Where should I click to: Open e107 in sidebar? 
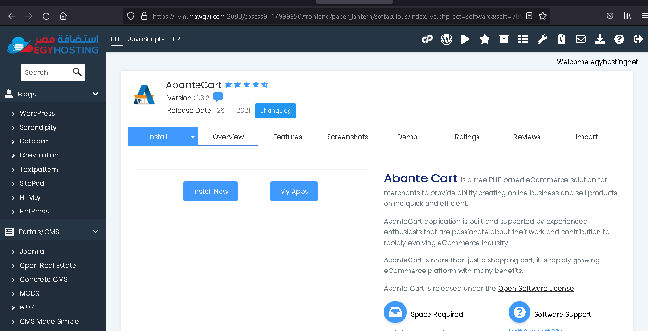(26, 307)
